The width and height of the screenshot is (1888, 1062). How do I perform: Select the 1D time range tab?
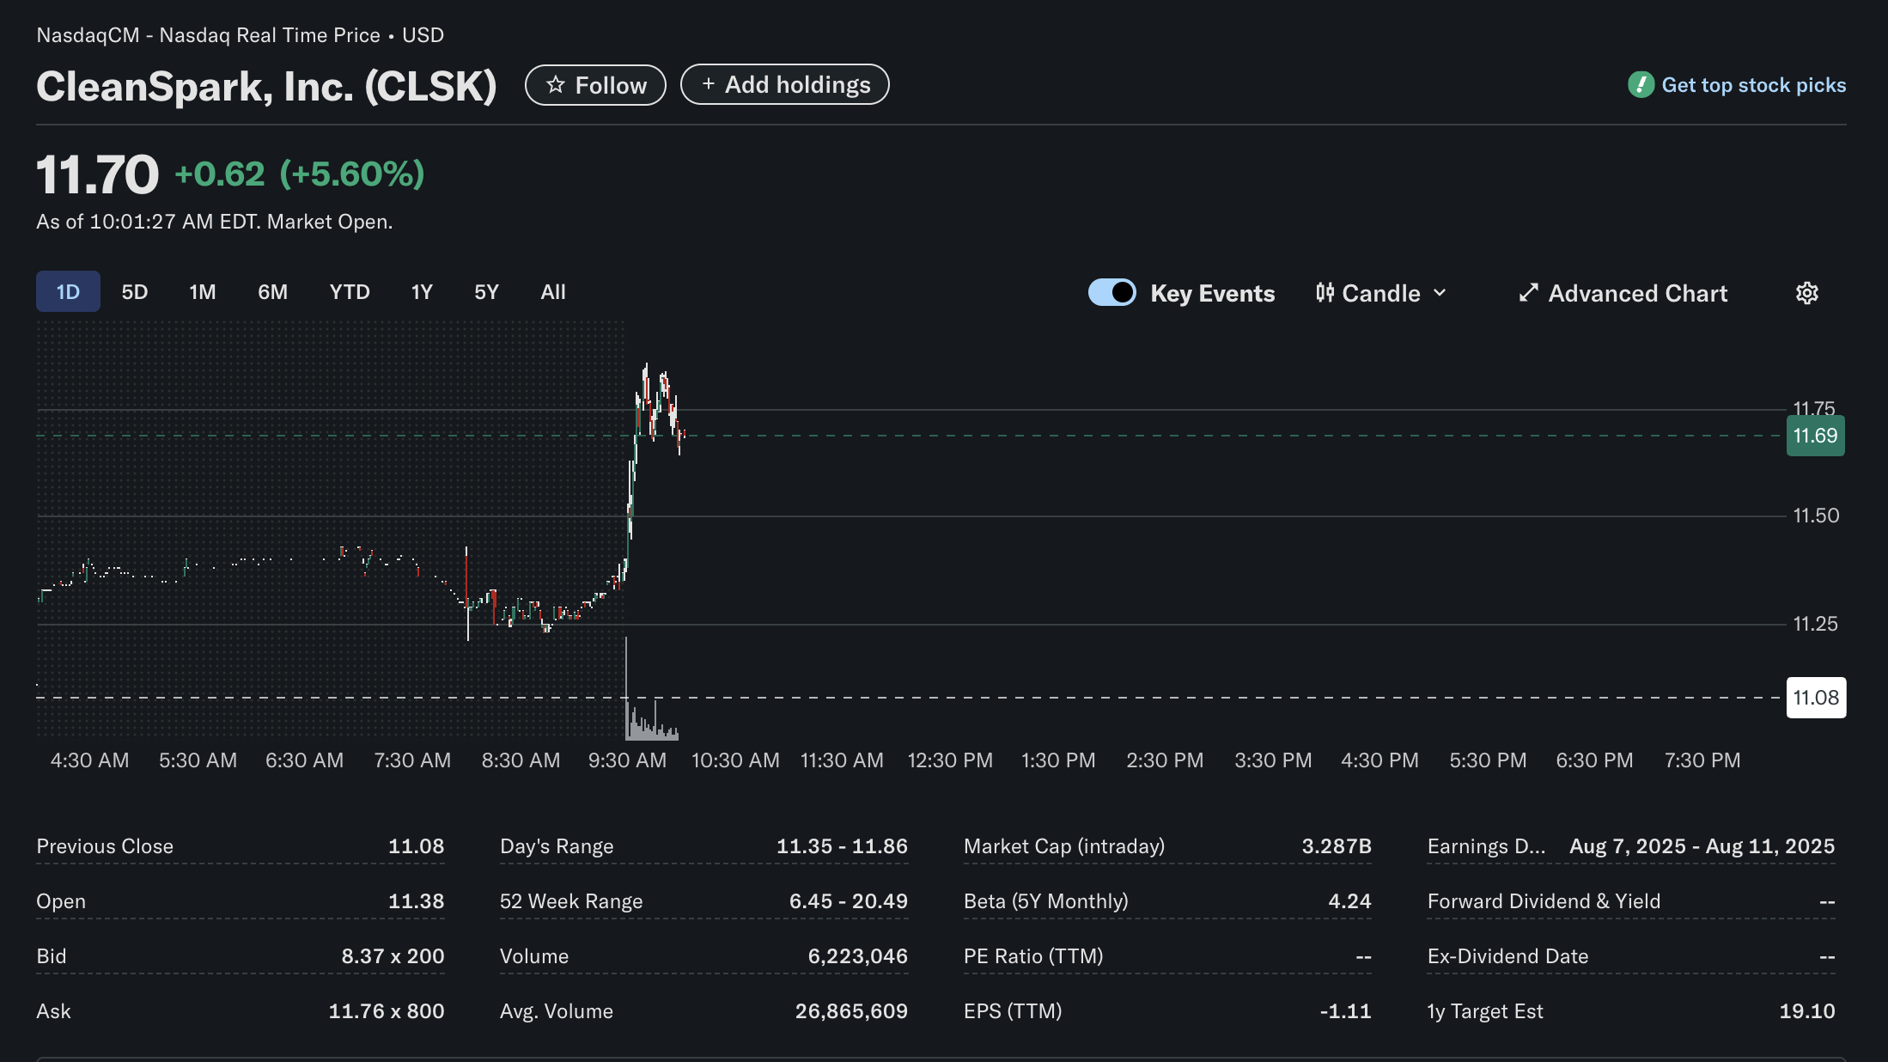[x=68, y=292]
